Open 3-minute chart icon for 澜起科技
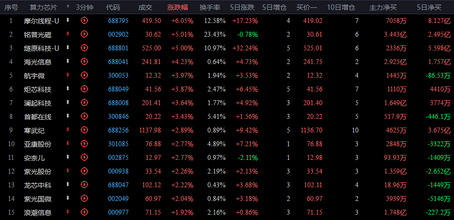Screen dimensions: 454x220 point(84,103)
